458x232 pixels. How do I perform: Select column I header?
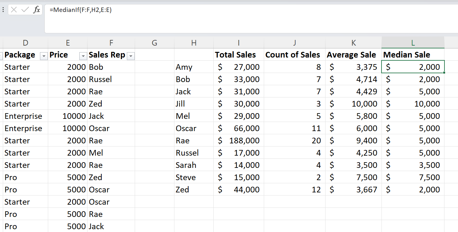coord(239,43)
